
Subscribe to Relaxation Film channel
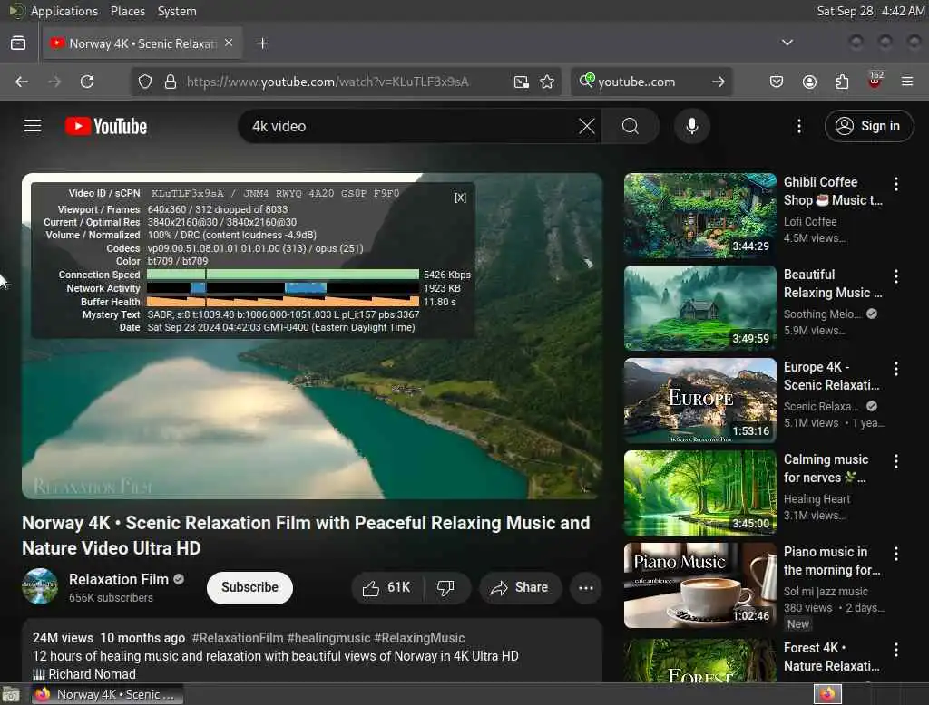249,588
